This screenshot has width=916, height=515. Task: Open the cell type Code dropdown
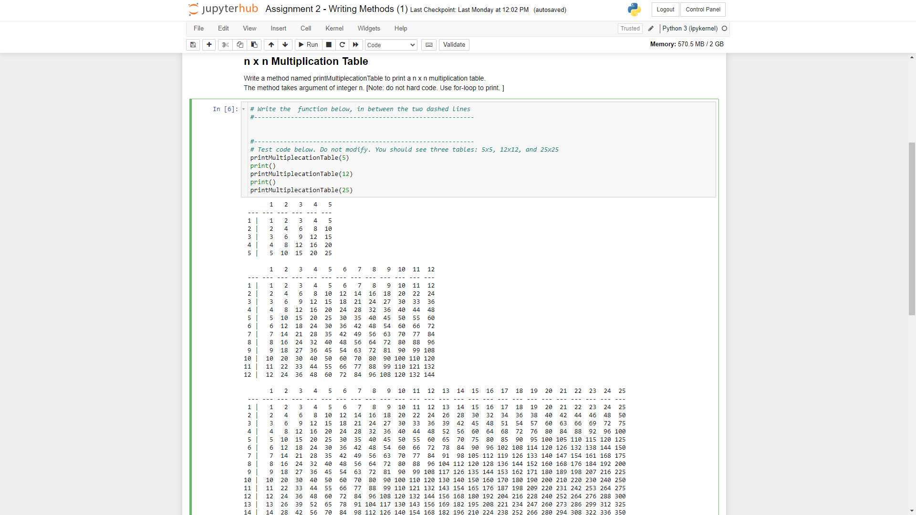pyautogui.click(x=391, y=45)
